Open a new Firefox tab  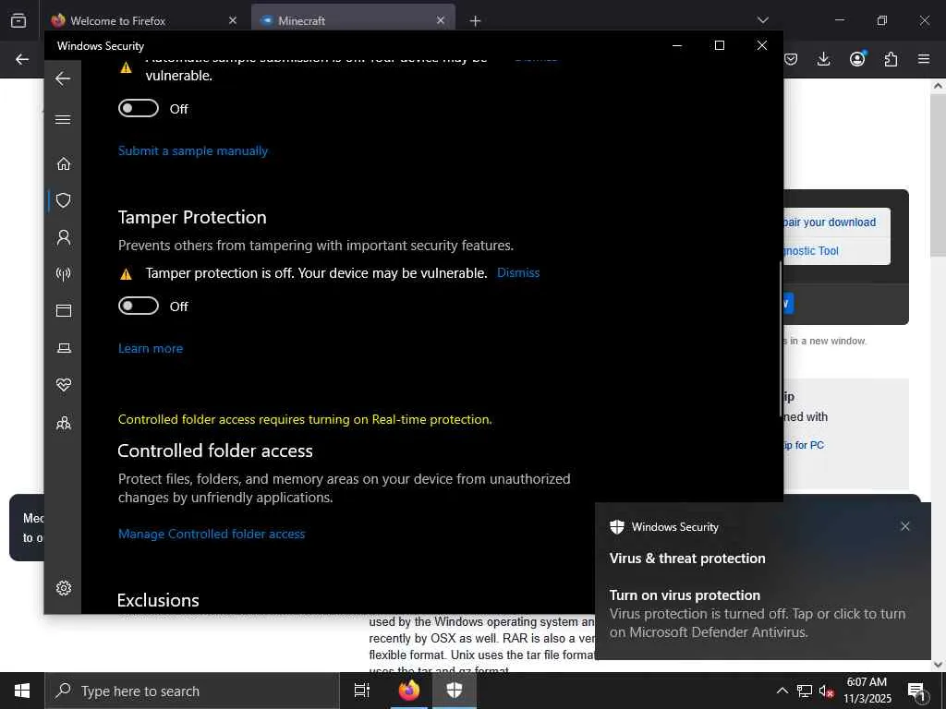(475, 21)
